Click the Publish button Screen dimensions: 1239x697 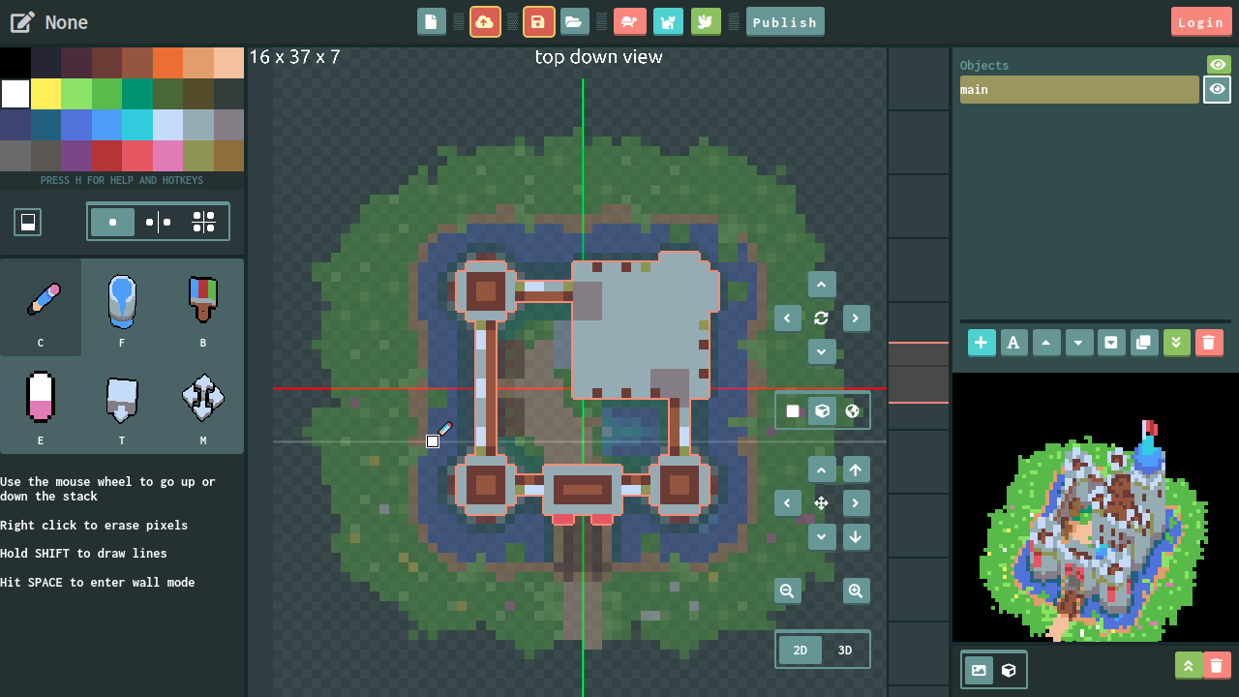(x=785, y=21)
